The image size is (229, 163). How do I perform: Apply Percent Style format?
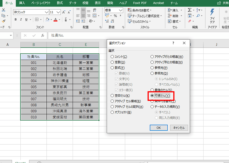115,16
